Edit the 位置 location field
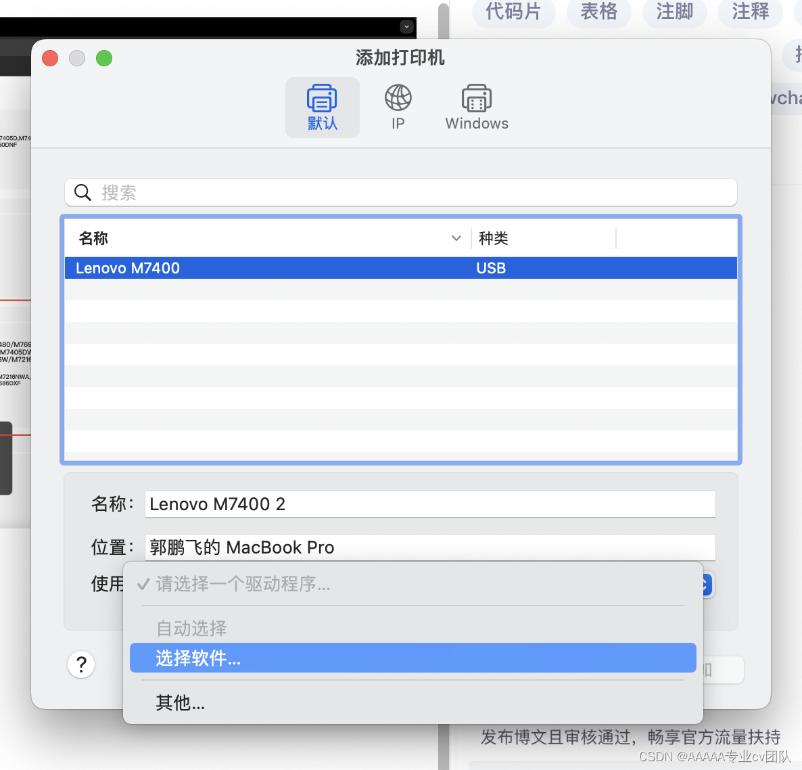Image resolution: width=802 pixels, height=770 pixels. click(x=429, y=547)
